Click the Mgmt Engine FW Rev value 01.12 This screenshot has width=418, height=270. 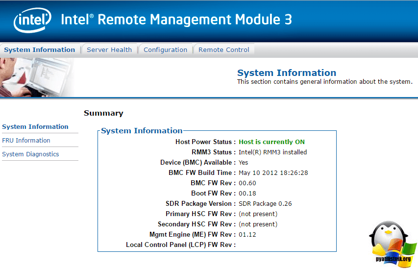(247, 235)
